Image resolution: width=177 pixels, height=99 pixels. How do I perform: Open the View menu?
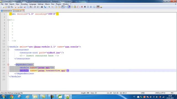tap(17, 4)
